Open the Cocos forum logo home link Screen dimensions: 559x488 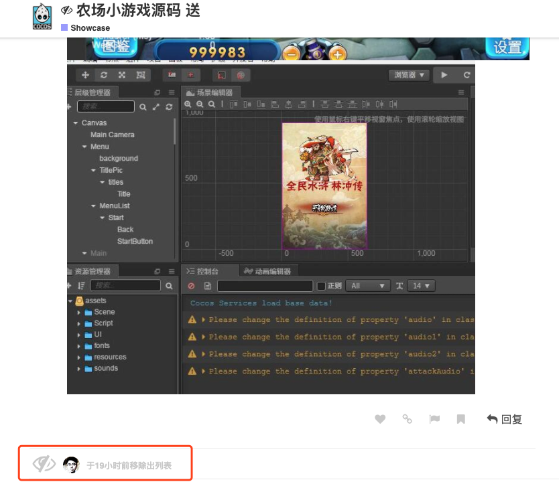[x=42, y=17]
